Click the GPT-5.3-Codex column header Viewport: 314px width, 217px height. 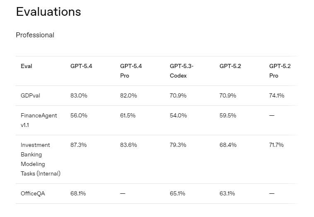point(181,71)
